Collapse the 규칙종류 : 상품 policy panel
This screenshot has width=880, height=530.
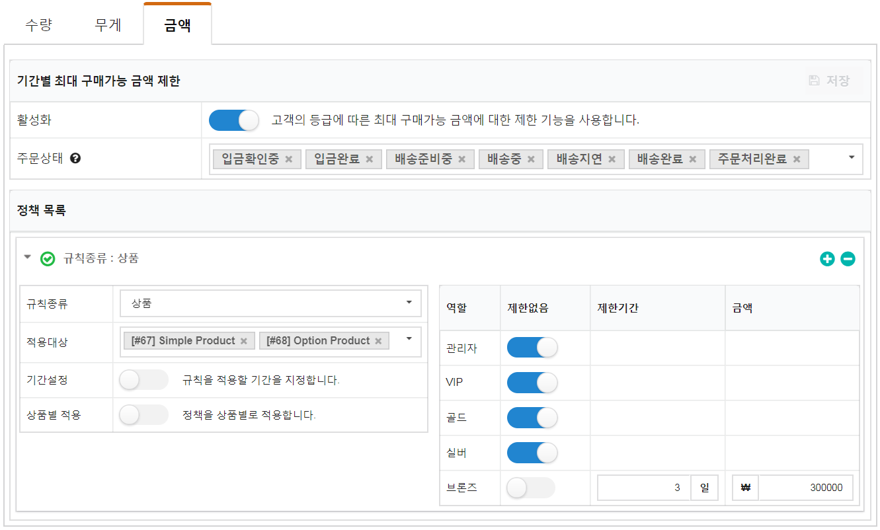coord(27,258)
